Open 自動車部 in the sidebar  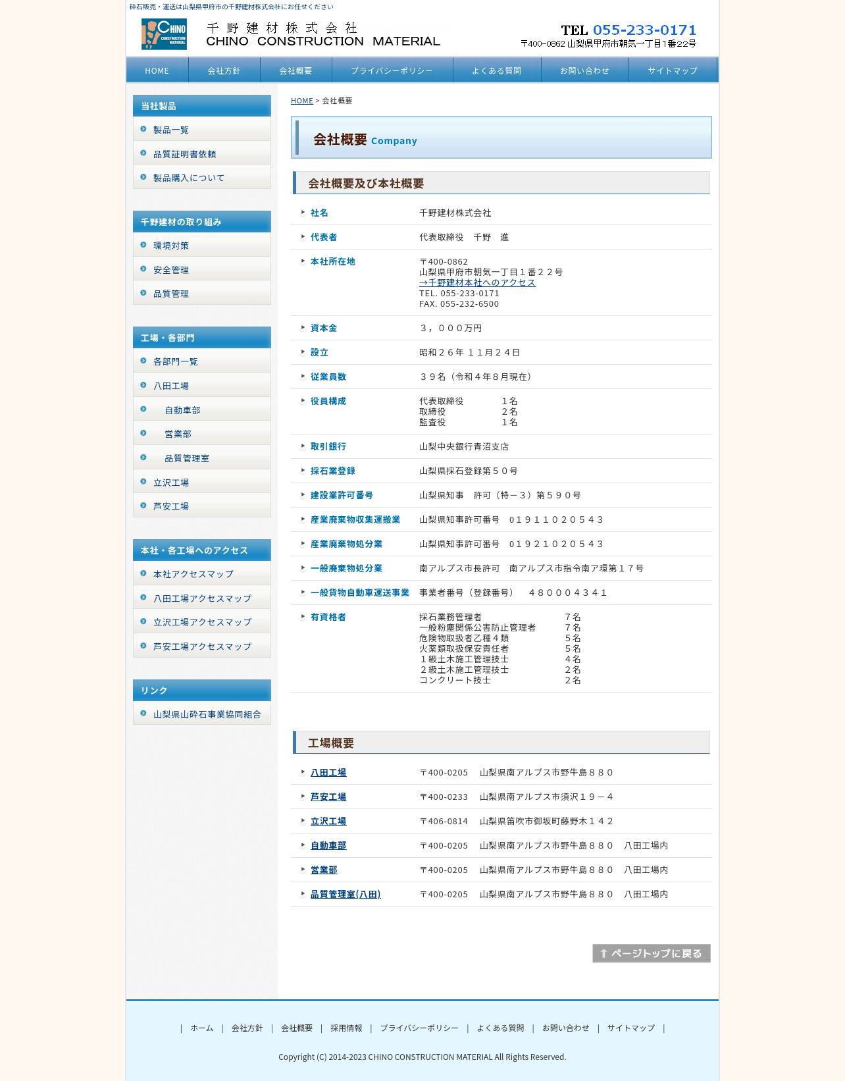[x=202, y=410]
